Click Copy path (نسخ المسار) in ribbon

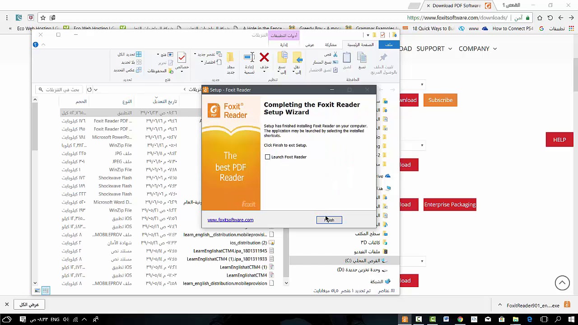[325, 62]
